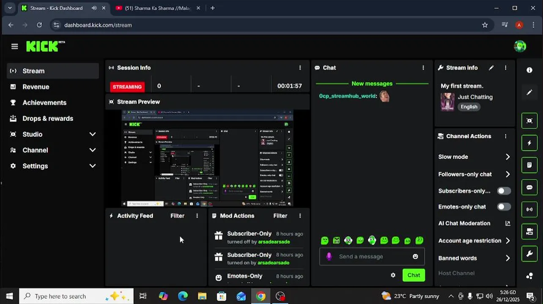Mute the Kick Dashboard tab audio
Viewport: 543px width, 304px height.
pyautogui.click(x=94, y=8)
